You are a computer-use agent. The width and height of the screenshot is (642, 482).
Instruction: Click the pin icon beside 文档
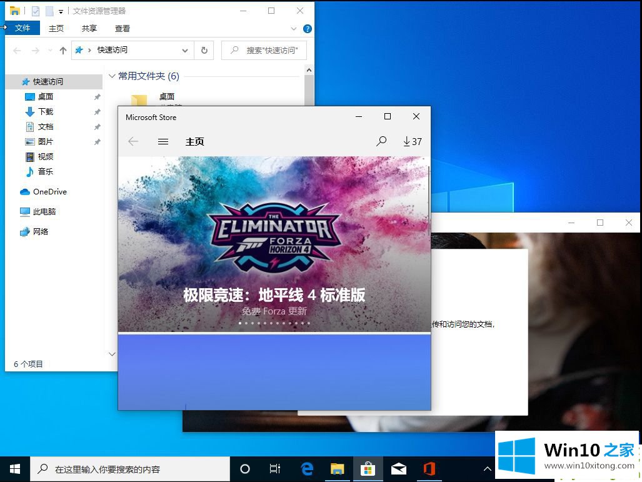coord(97,127)
